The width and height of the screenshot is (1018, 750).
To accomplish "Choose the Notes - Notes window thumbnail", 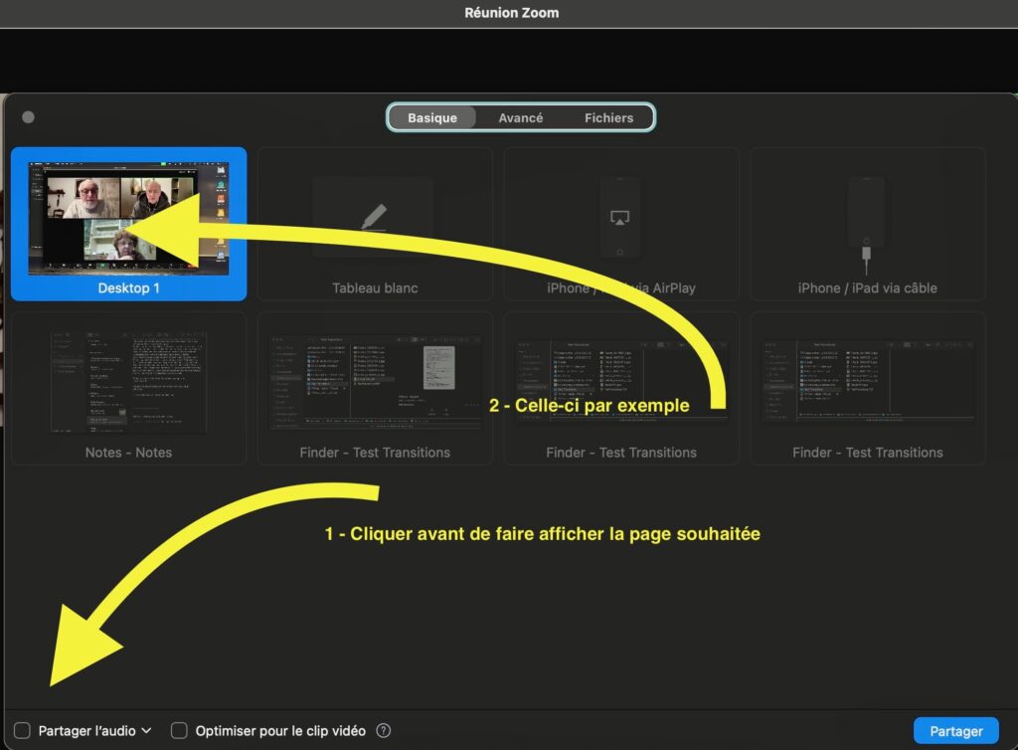I will coord(128,384).
